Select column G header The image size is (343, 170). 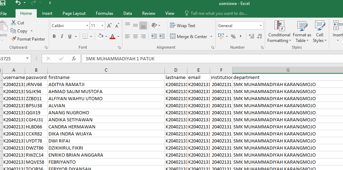point(288,70)
